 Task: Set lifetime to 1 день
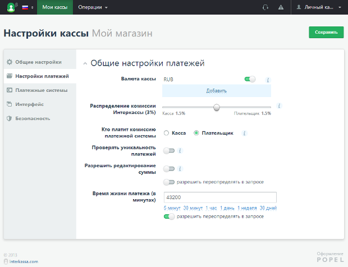(227, 208)
